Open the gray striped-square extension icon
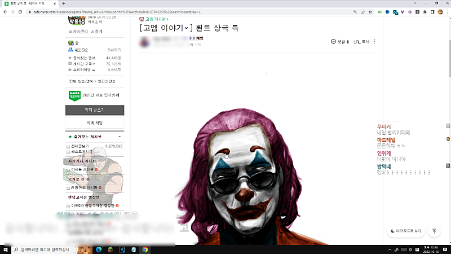451x254 pixels. pyautogui.click(x=417, y=12)
